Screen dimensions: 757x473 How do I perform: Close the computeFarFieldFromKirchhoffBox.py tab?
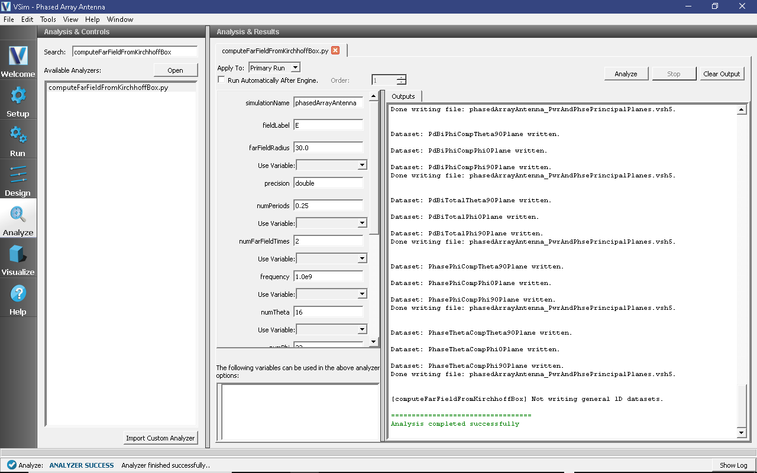335,51
